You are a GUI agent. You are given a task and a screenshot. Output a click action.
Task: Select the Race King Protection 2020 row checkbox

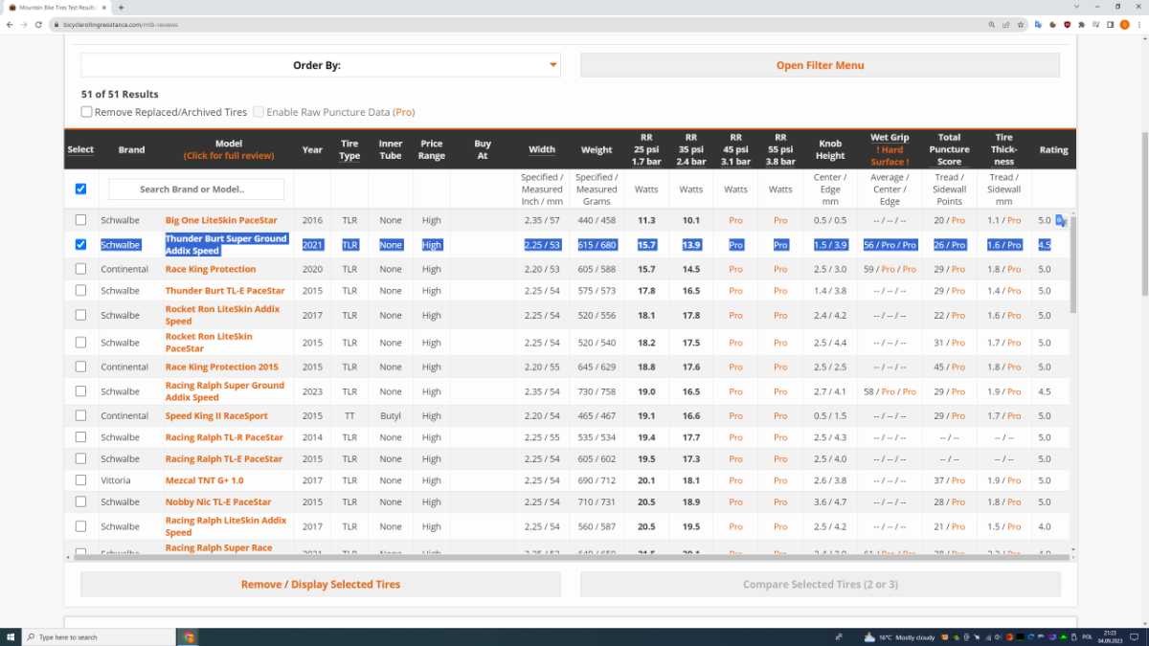80,269
